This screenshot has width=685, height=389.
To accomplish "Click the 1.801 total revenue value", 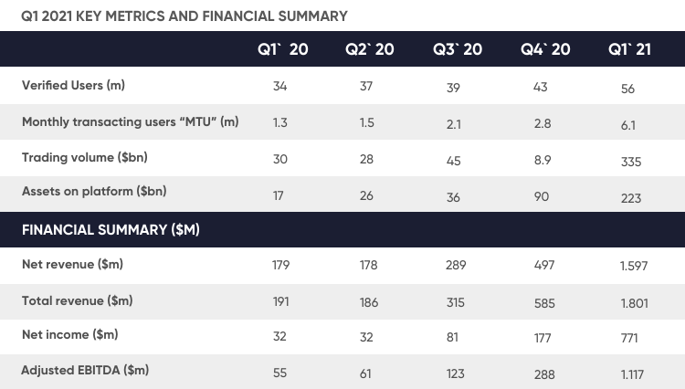I will (x=634, y=302).
